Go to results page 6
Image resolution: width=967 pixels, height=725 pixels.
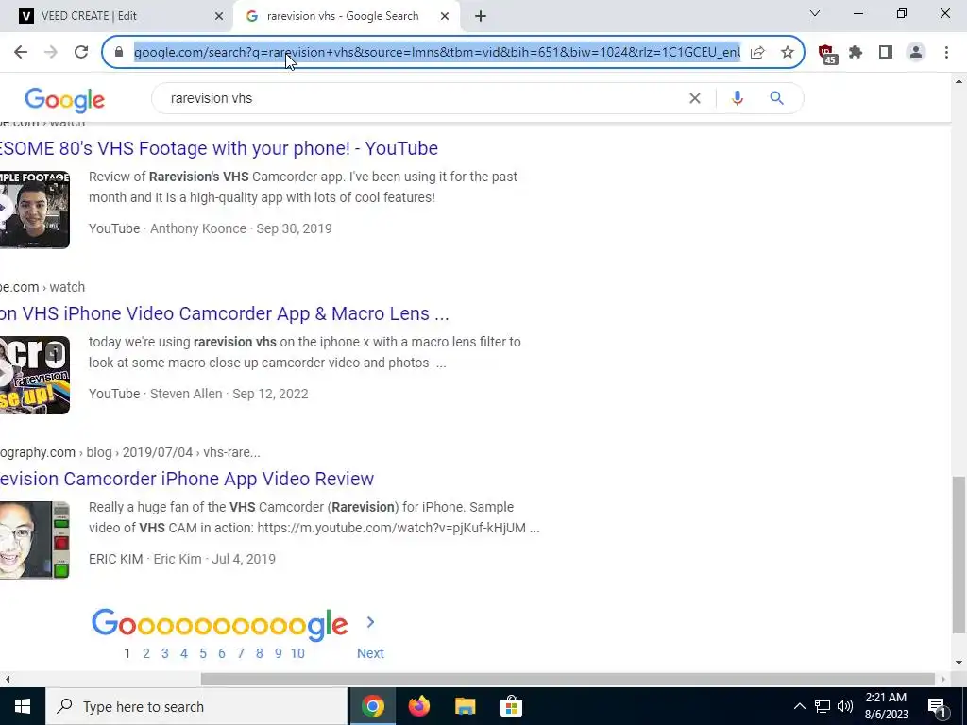click(x=221, y=653)
